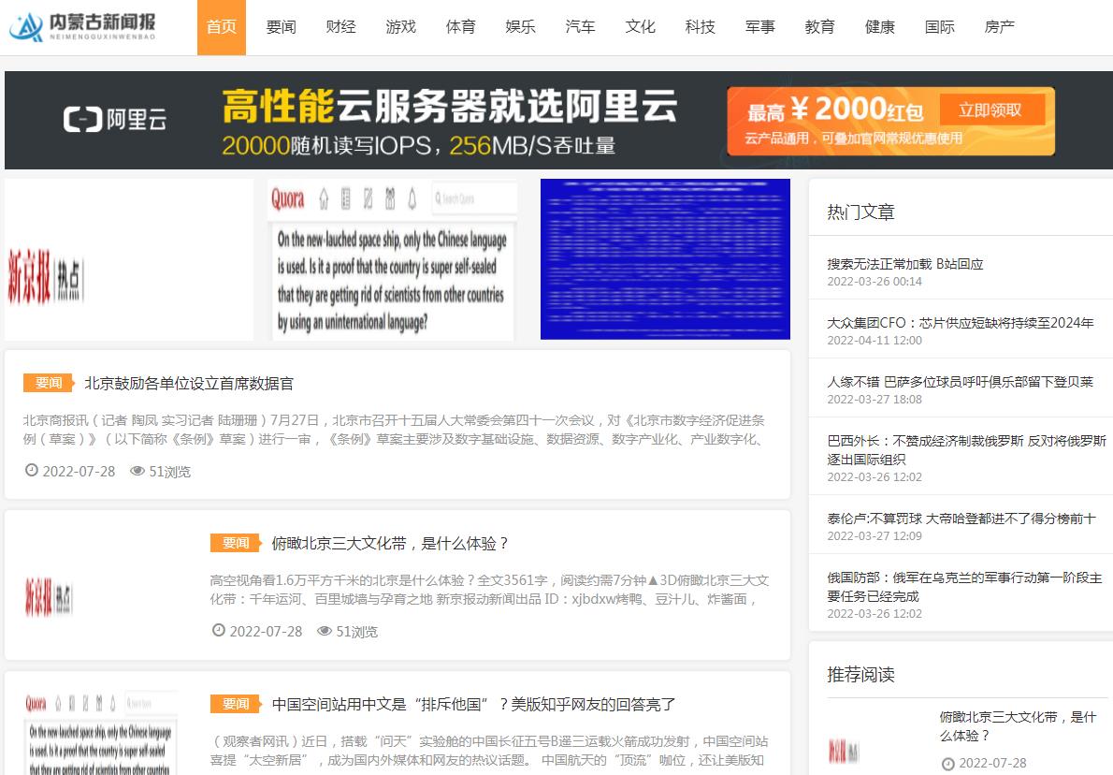Click clock icon on 俯瞰北京三大文化带 article
The width and height of the screenshot is (1113, 775).
pyautogui.click(x=219, y=630)
